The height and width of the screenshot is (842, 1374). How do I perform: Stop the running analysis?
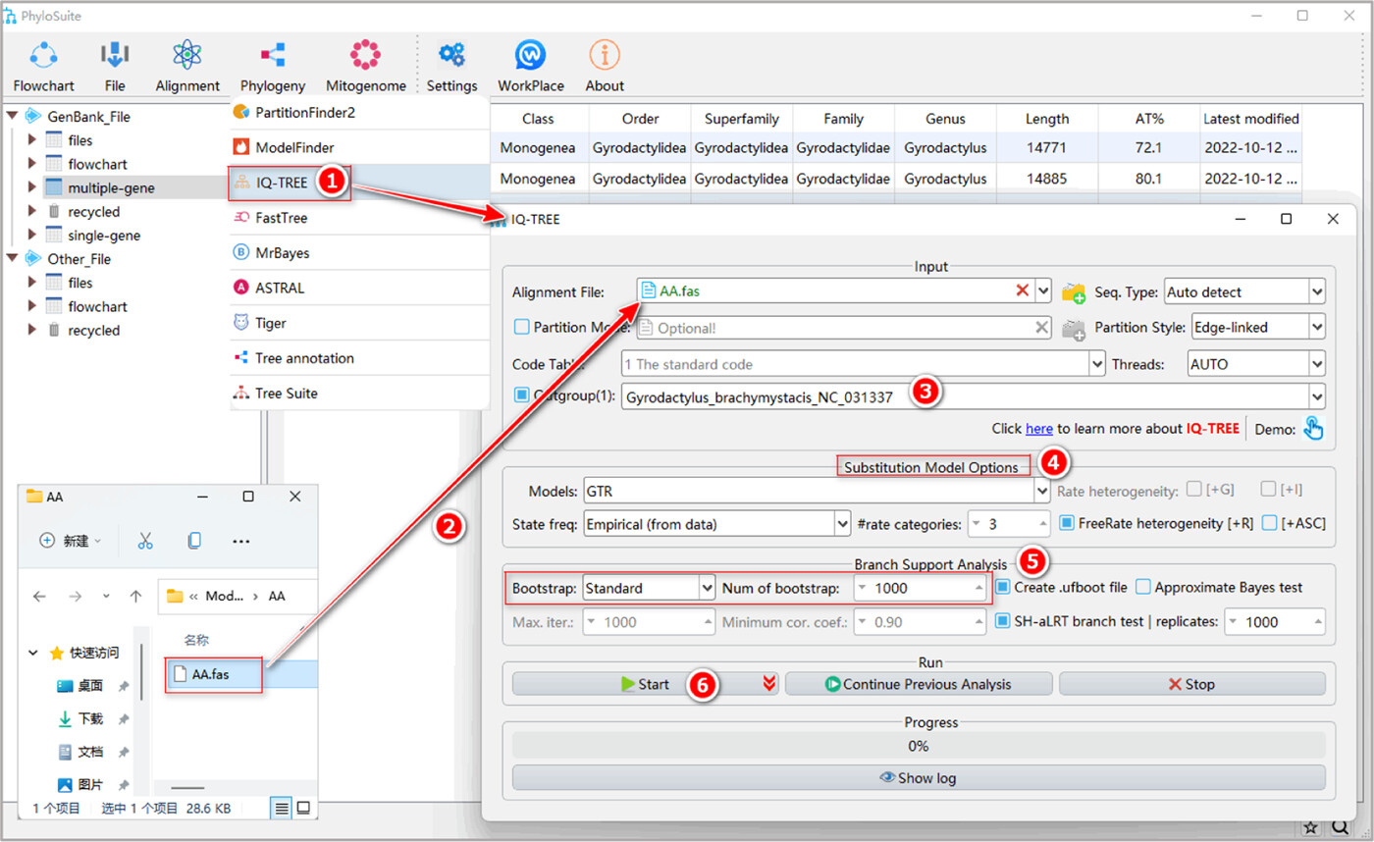coord(1191,684)
